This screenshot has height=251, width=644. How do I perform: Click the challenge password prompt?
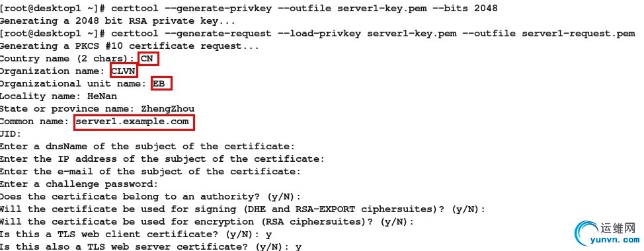point(79,184)
